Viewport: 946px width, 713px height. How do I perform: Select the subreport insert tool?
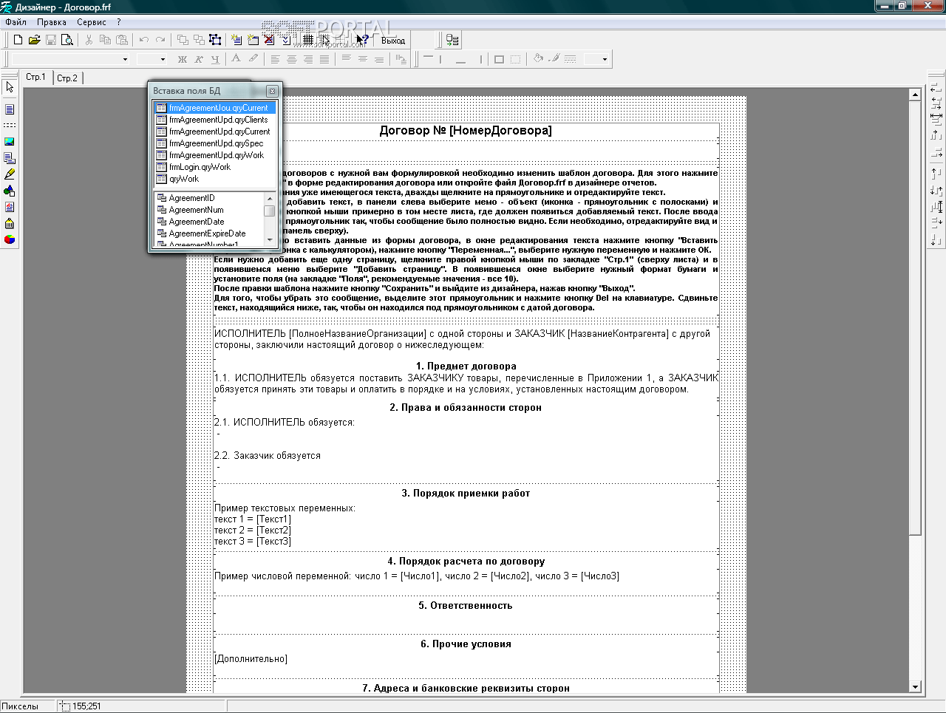[10, 158]
